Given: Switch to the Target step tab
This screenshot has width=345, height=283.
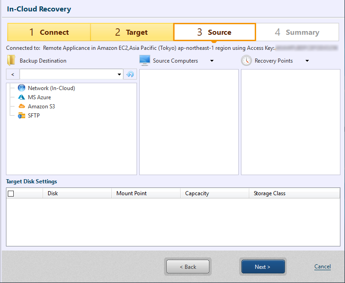Looking at the screenshot, I should tap(131, 32).
